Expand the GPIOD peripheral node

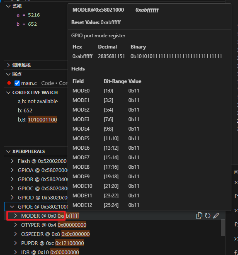point(12,197)
